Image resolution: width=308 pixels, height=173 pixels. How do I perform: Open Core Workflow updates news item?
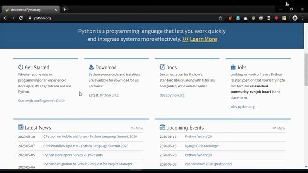tap(86, 146)
